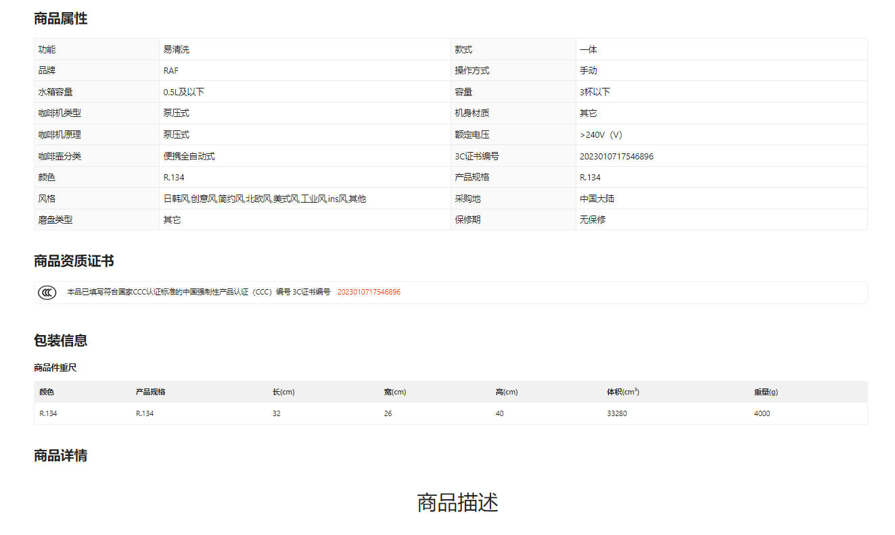Screen dimensions: 895x535
Task: Select the capacity value '3杯以下'
Action: coord(595,92)
